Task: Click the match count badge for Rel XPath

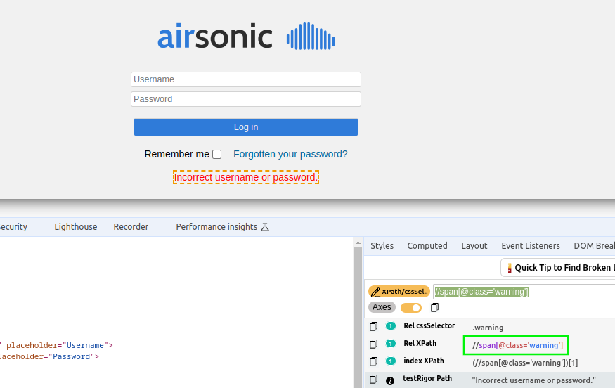Action: pos(391,344)
